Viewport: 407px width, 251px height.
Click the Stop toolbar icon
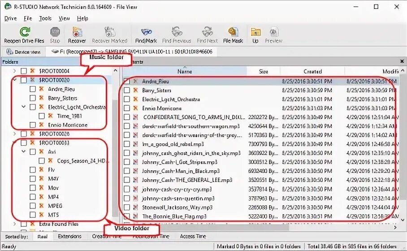55,32
